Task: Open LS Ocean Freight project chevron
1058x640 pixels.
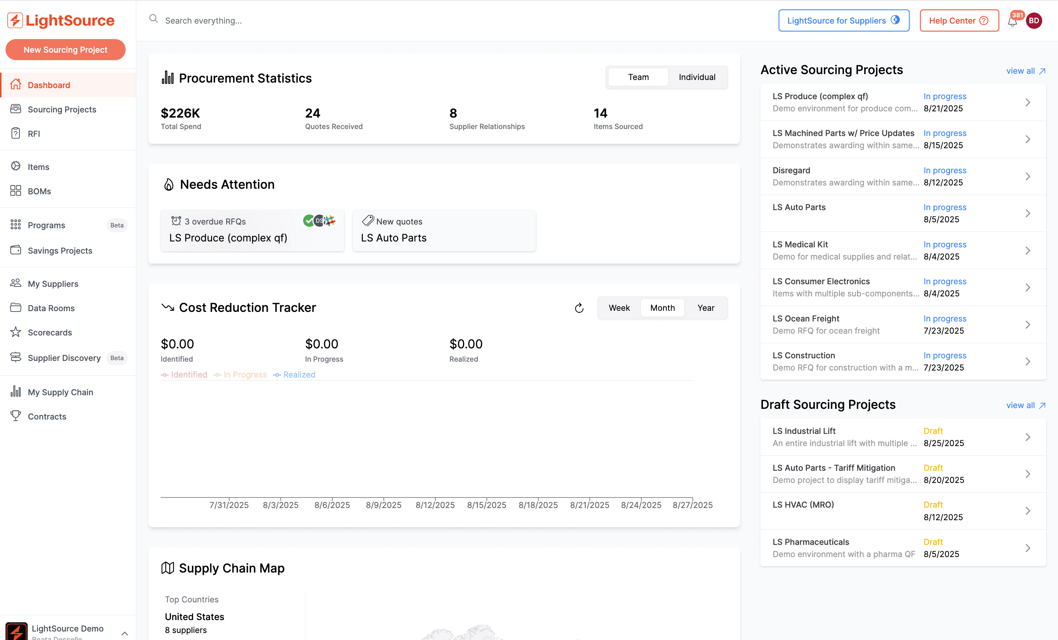Action: tap(1027, 324)
